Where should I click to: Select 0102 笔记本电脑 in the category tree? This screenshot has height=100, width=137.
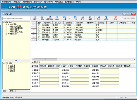point(16,28)
